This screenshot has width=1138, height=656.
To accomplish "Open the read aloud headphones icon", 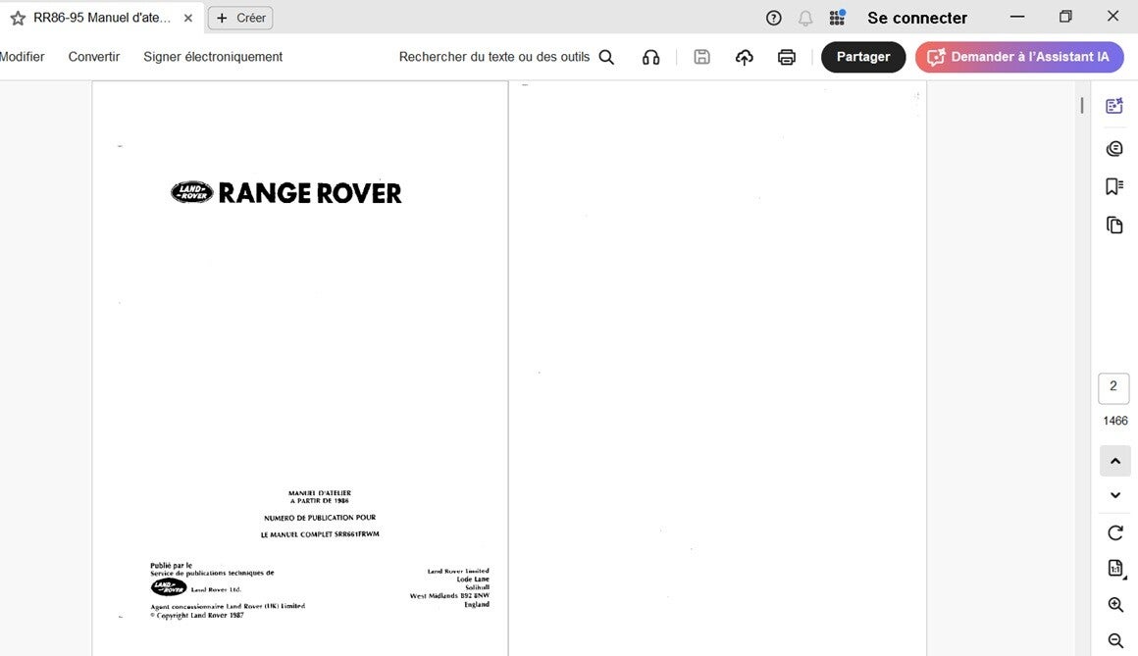I will point(651,57).
